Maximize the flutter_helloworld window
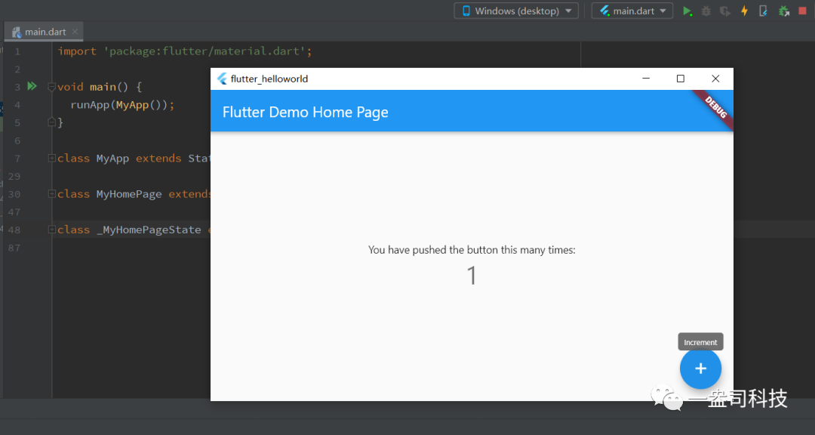Viewport: 815px width, 435px height. pyautogui.click(x=681, y=79)
